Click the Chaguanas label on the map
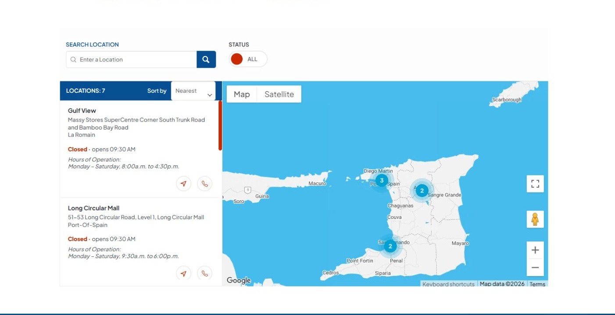Viewport: 615px width, 315px height. point(400,206)
